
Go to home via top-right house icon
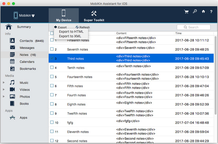click(x=203, y=11)
